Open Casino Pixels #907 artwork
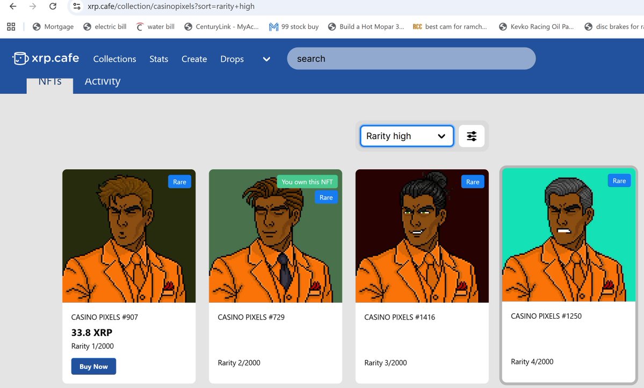The width and height of the screenshot is (644, 388). pos(129,236)
